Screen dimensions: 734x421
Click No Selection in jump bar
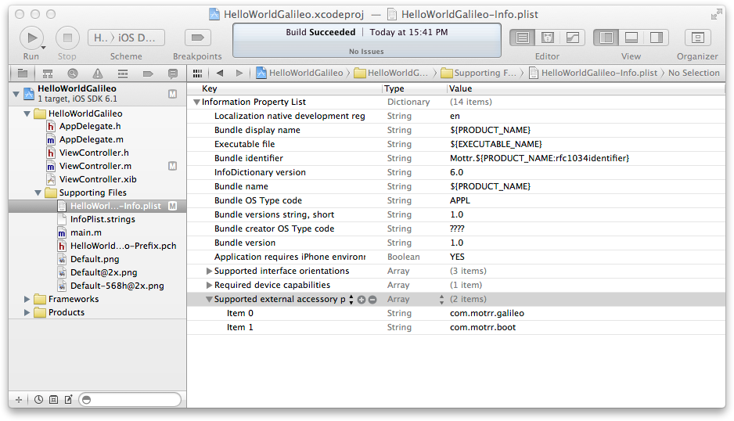694,73
